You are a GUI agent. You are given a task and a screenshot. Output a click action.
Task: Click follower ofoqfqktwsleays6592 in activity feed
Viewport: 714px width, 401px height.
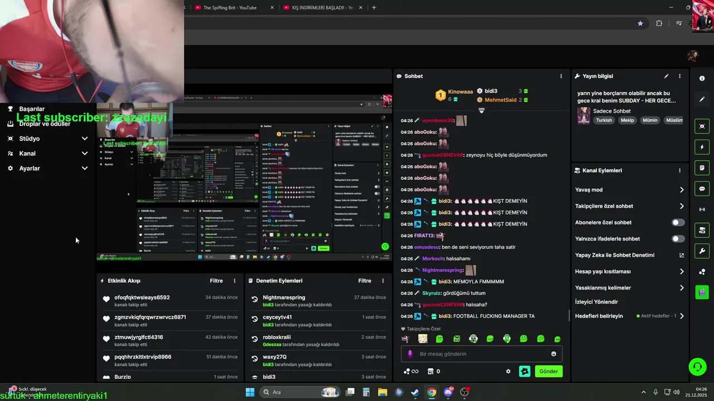pyautogui.click(x=142, y=297)
